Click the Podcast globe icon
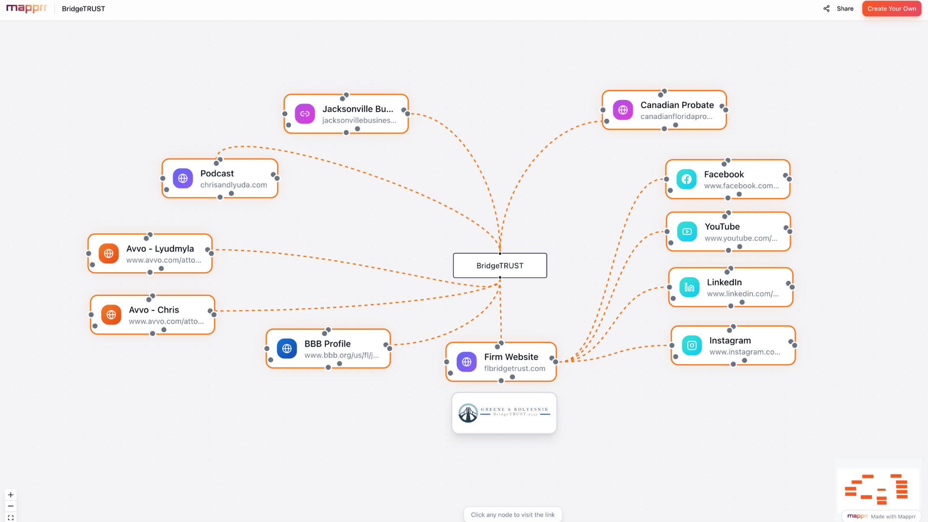The width and height of the screenshot is (928, 522). coord(183,178)
